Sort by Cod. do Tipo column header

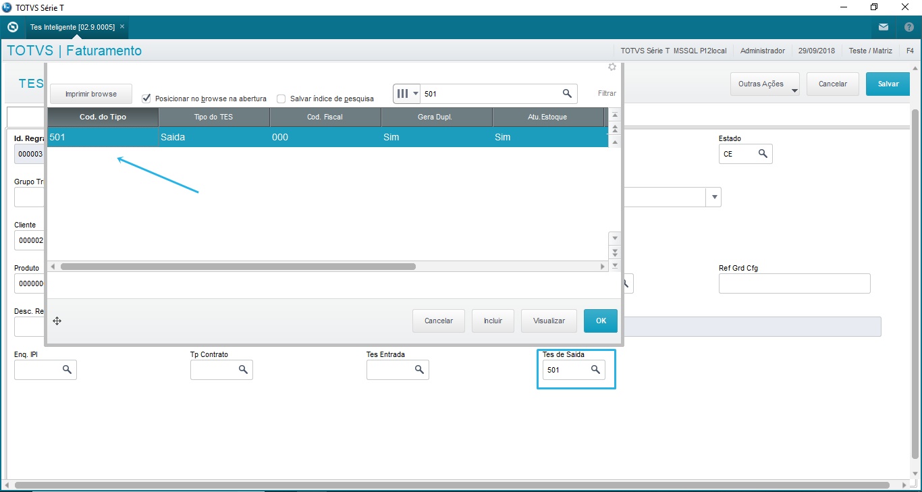pyautogui.click(x=103, y=117)
